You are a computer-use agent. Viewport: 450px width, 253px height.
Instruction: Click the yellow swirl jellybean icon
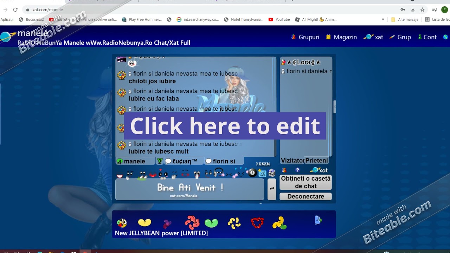(x=234, y=222)
